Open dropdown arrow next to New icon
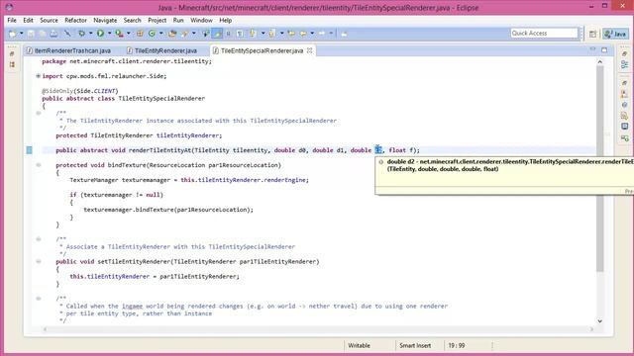634x356 pixels. point(22,34)
